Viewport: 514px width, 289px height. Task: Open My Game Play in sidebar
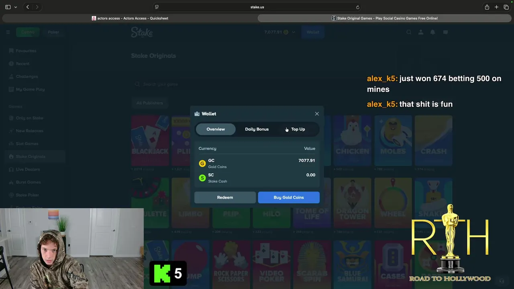tap(30, 90)
